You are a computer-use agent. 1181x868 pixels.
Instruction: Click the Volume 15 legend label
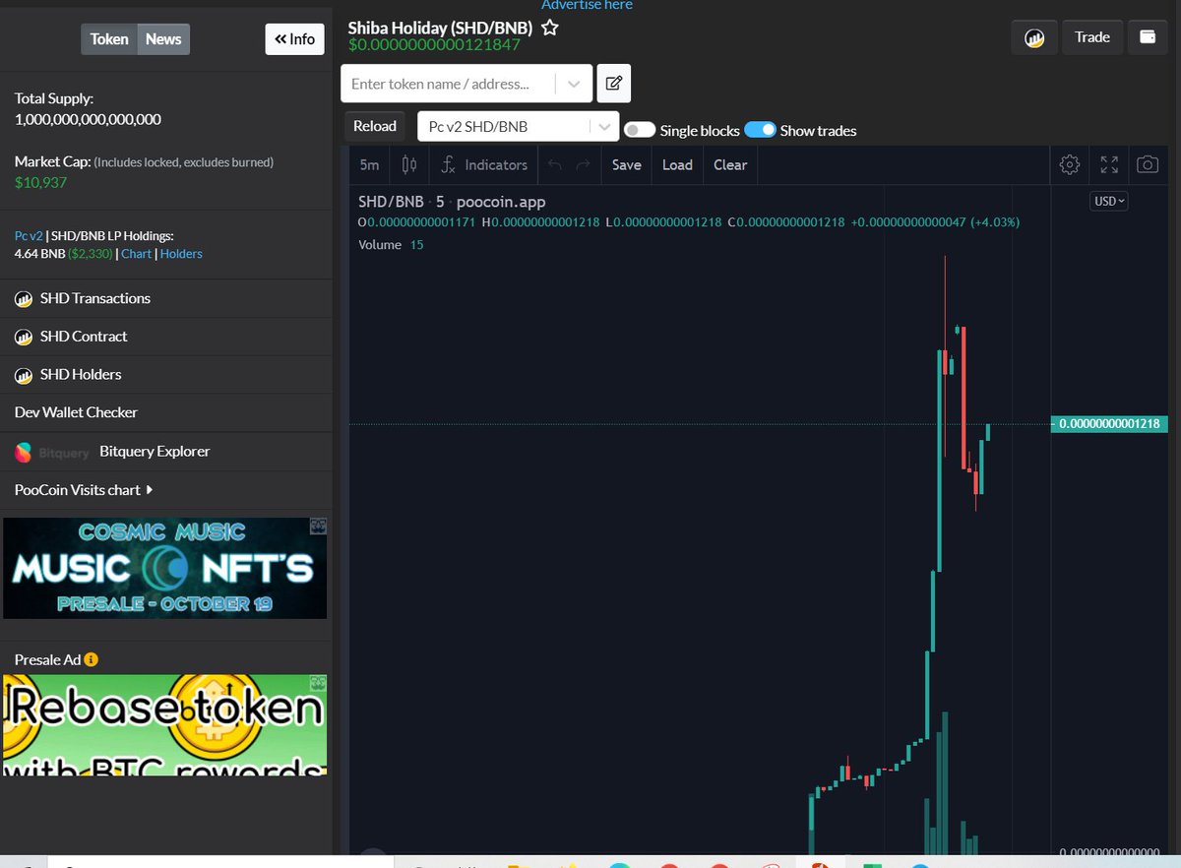[x=391, y=244]
